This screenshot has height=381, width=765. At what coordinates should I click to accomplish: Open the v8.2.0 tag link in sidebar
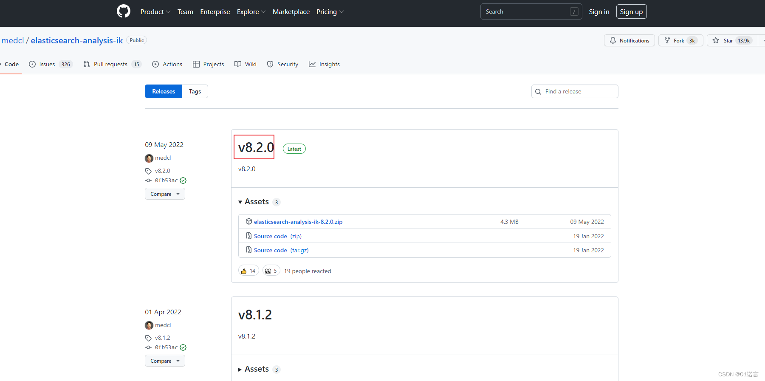[x=162, y=171]
